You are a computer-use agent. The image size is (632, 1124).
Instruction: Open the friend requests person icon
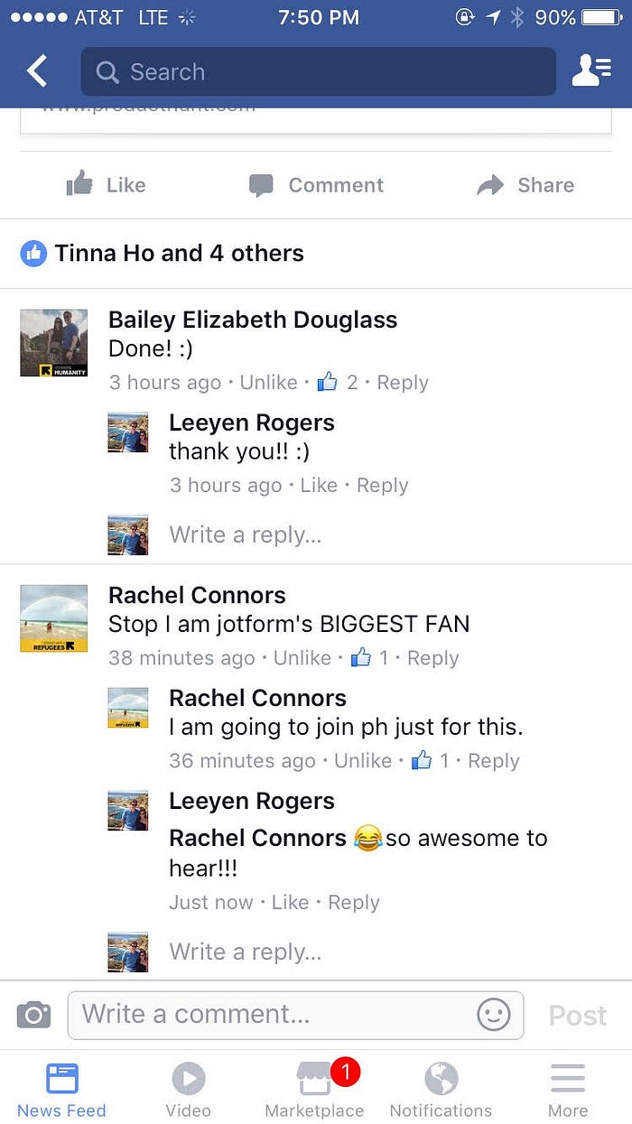591,71
